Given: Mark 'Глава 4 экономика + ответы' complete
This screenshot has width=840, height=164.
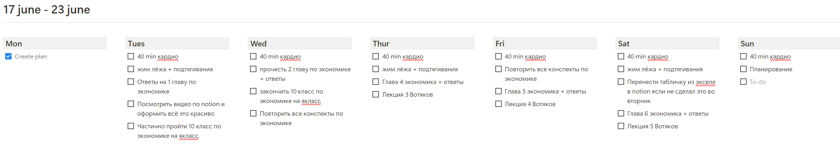Looking at the screenshot, I should [376, 82].
